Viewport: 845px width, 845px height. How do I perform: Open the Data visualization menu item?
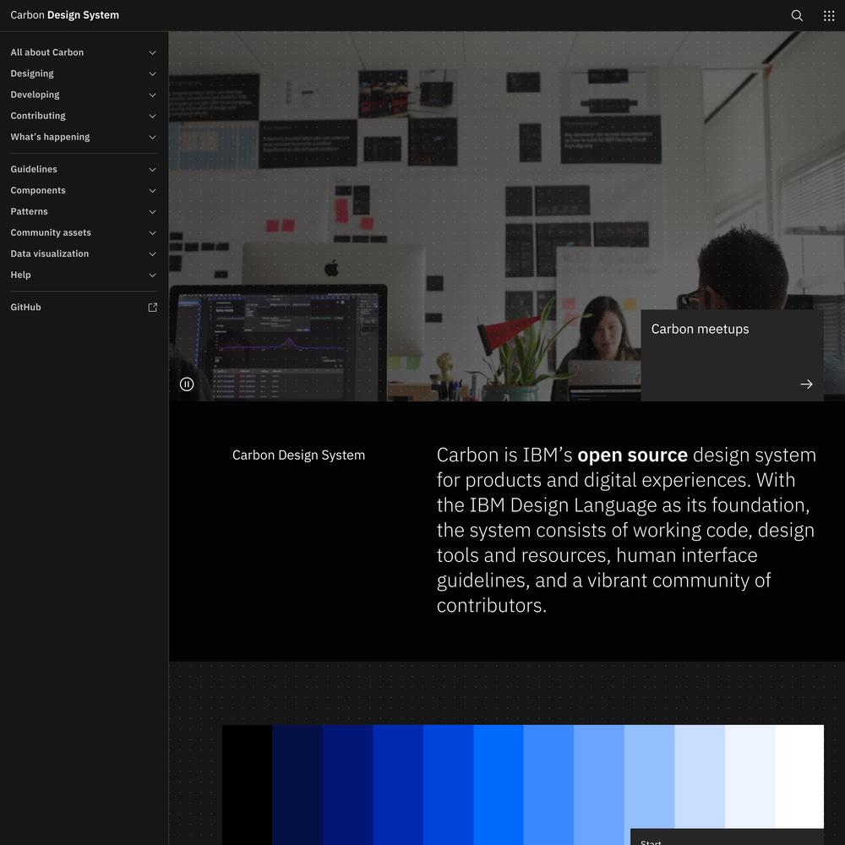[x=84, y=253]
